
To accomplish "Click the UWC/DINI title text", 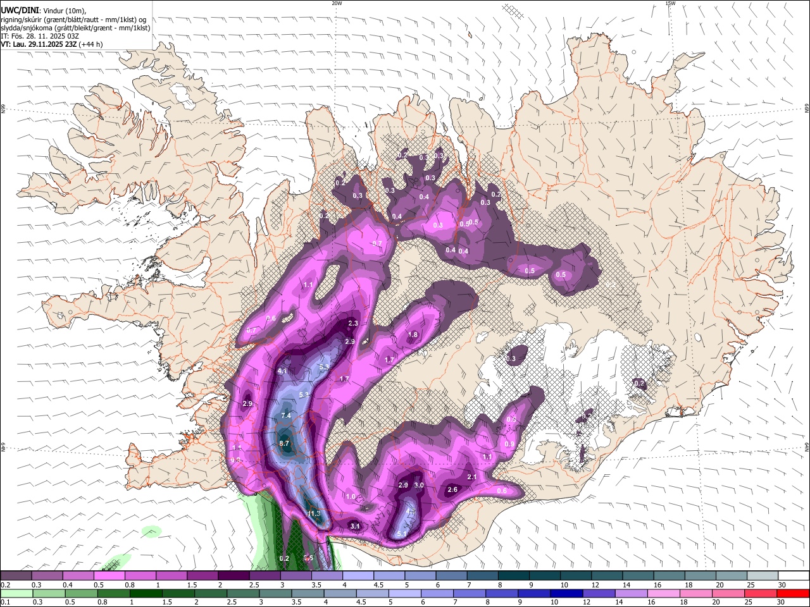I will click(20, 10).
